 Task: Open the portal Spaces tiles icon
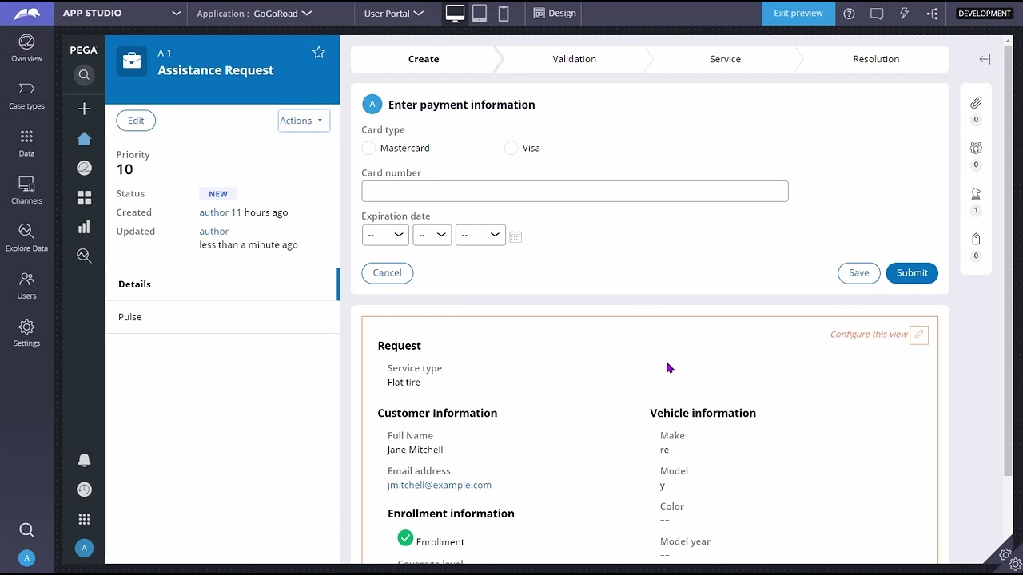click(x=84, y=197)
